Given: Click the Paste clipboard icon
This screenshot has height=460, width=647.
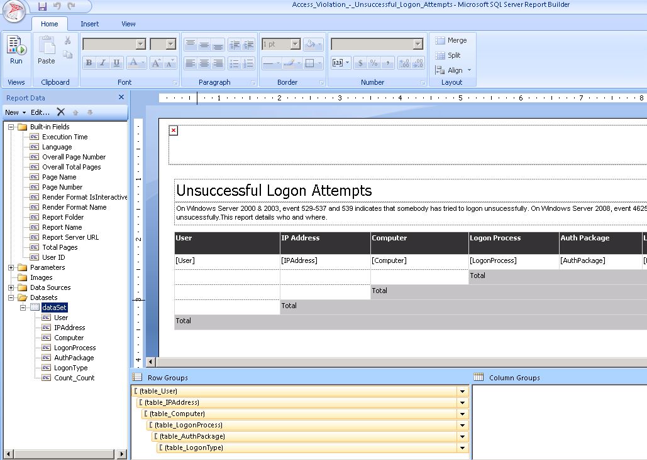Looking at the screenshot, I should click(x=47, y=46).
